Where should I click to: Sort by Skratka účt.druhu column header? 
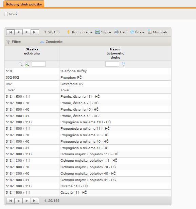(32, 51)
